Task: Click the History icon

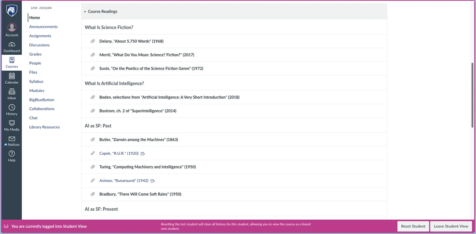Action: click(x=12, y=109)
